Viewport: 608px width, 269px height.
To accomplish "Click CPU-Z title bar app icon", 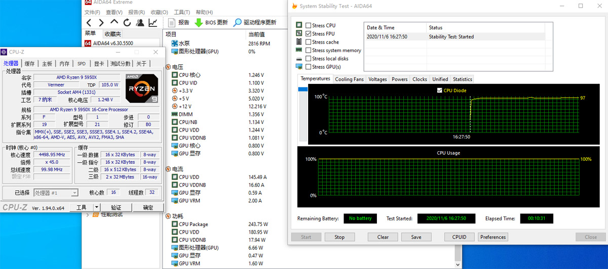I will click(4, 52).
